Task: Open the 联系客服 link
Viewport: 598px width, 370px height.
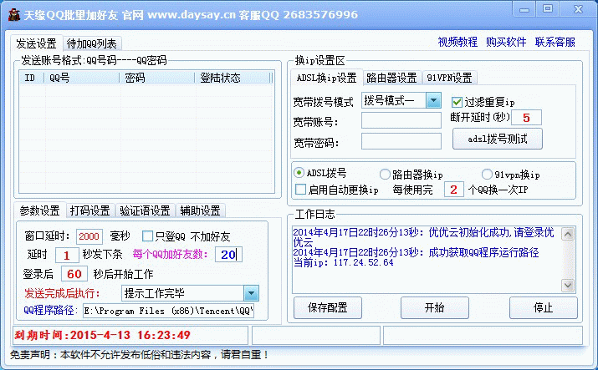Action: (x=555, y=42)
